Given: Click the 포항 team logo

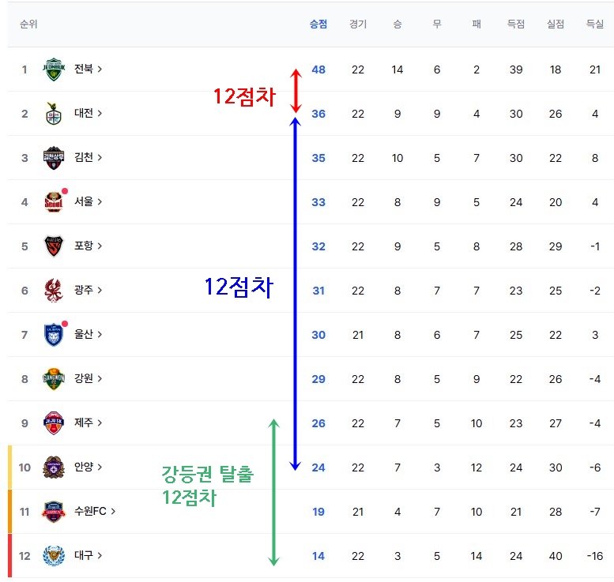Looking at the screenshot, I should tap(53, 246).
